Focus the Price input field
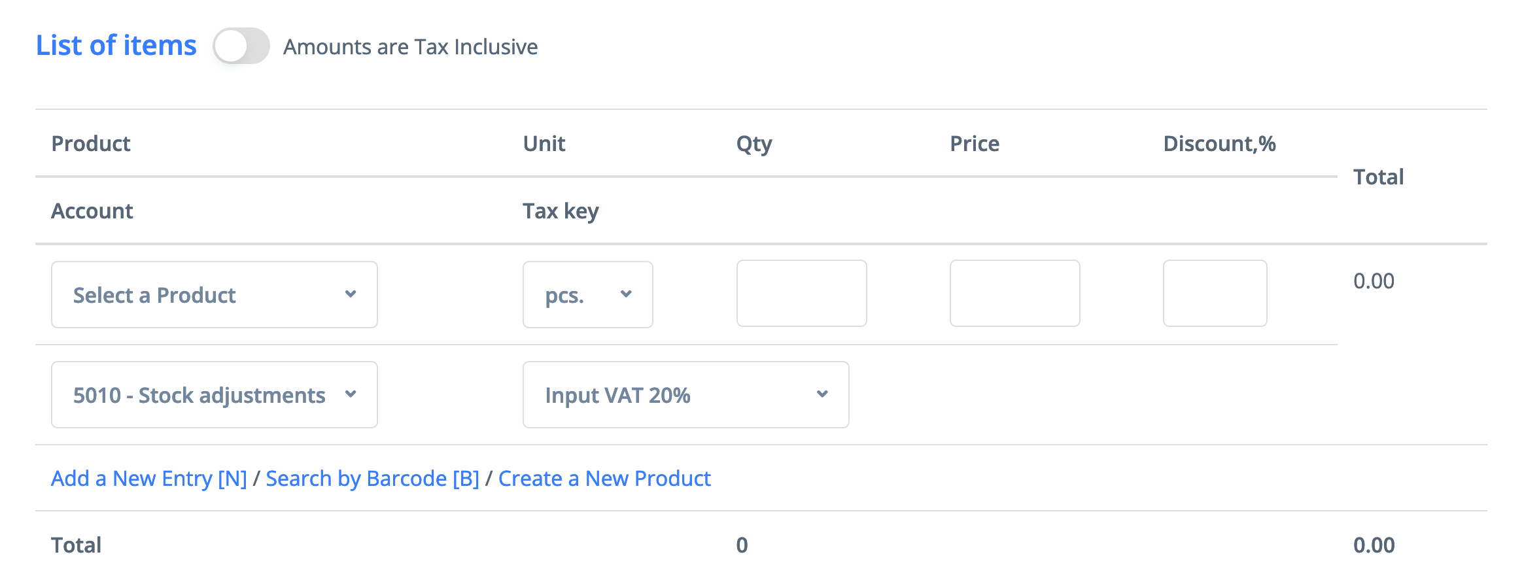The image size is (1524, 582). click(x=1014, y=294)
